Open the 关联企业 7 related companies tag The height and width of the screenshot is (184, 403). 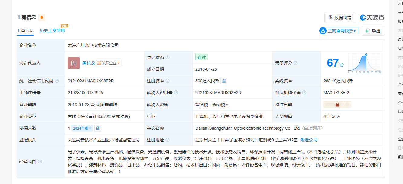click(109, 63)
